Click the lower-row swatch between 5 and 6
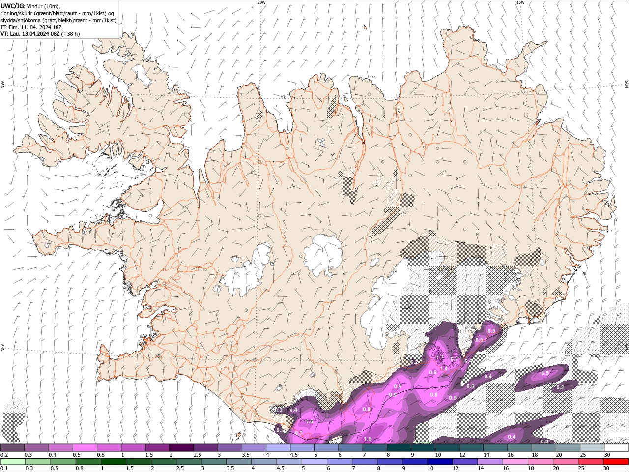This screenshot has height=472, width=629. (314, 462)
